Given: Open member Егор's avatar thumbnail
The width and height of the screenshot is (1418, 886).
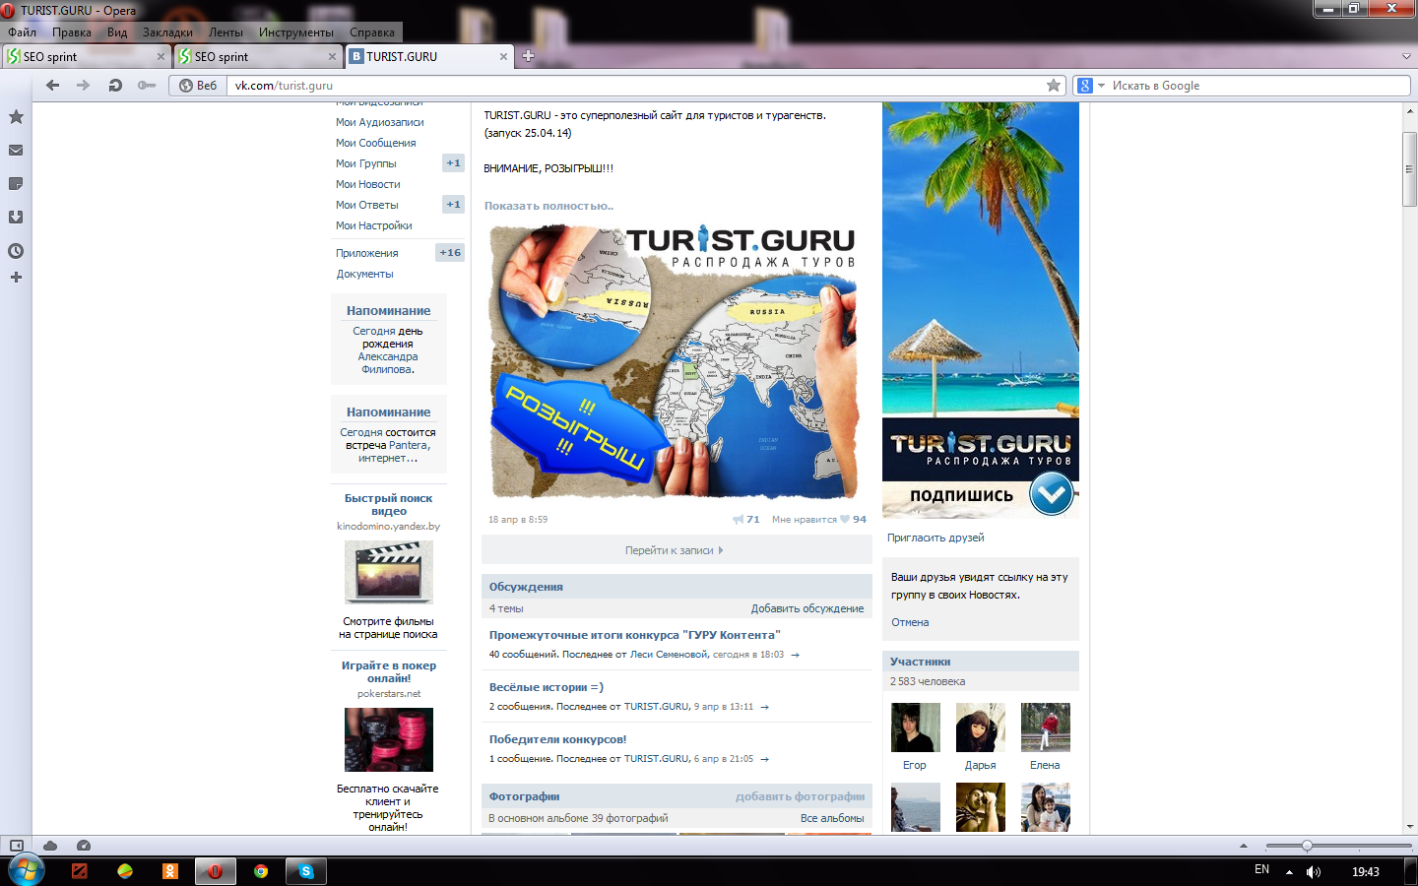Looking at the screenshot, I should click(916, 728).
